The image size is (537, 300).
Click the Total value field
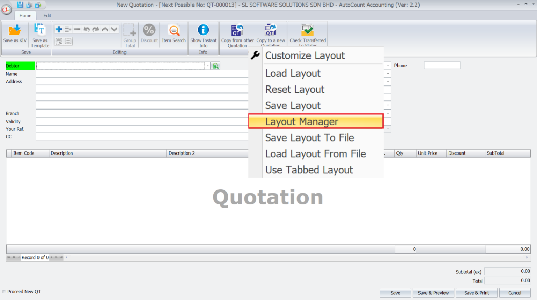(x=507, y=280)
